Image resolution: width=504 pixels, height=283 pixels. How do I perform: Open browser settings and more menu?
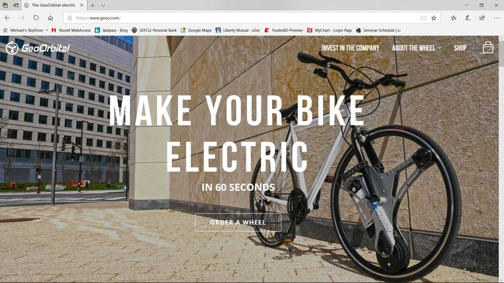[x=496, y=18]
